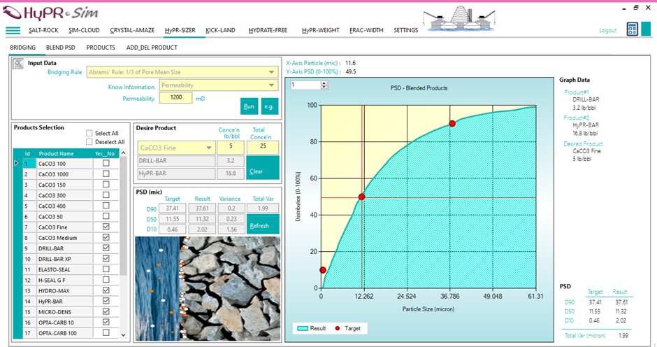This screenshot has height=347, width=657.
Task: Click the Conce'n lb/bbl field with 5
Action: click(x=231, y=147)
